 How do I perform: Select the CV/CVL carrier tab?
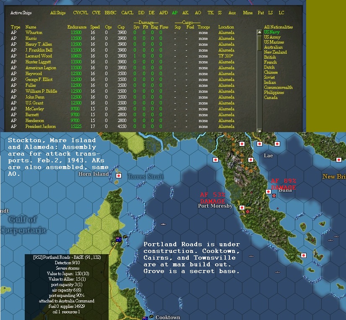click(81, 13)
